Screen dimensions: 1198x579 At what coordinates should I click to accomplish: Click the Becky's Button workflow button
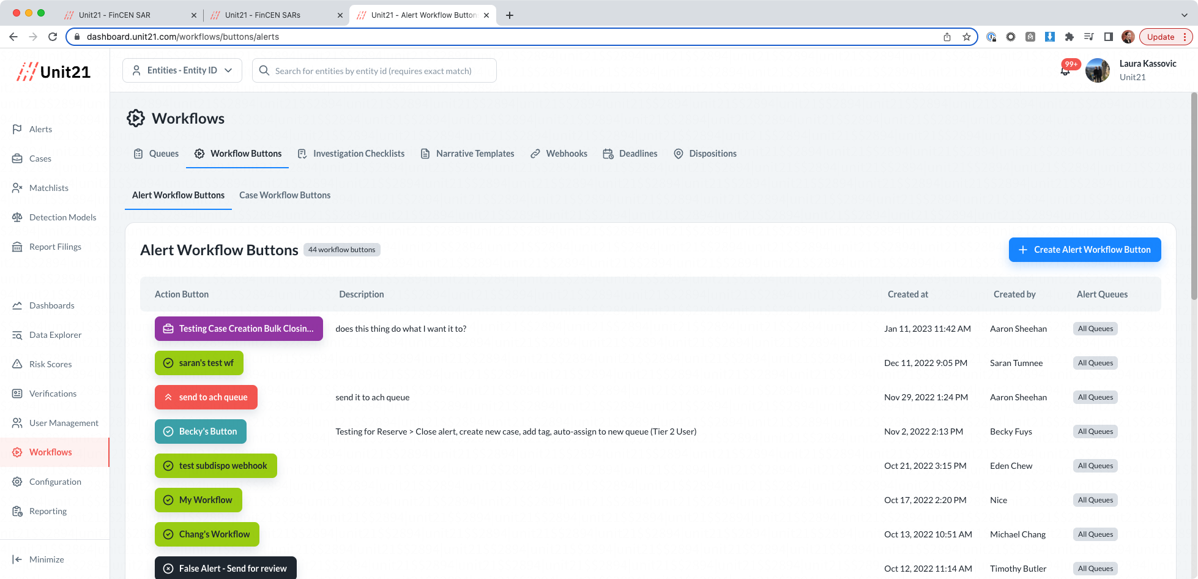(201, 431)
